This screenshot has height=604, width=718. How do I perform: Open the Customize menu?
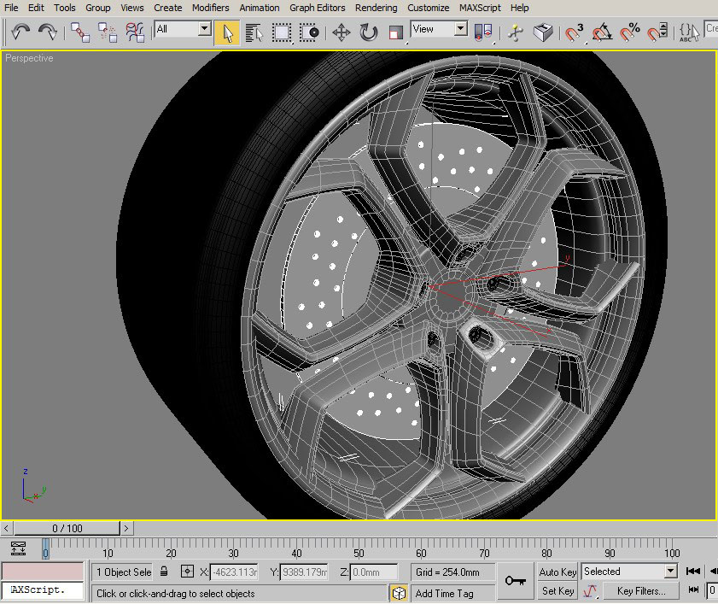[x=428, y=8]
